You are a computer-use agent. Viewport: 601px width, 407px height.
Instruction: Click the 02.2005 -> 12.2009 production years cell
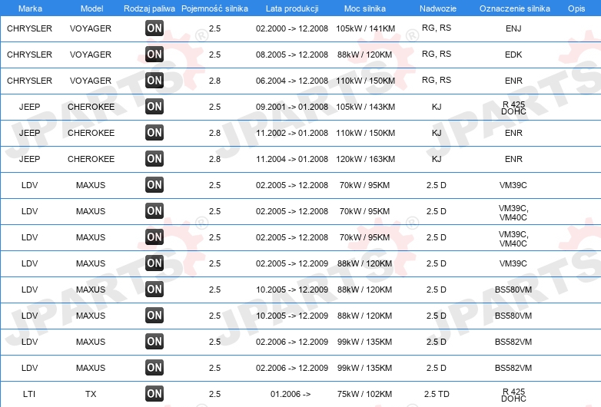coord(292,263)
